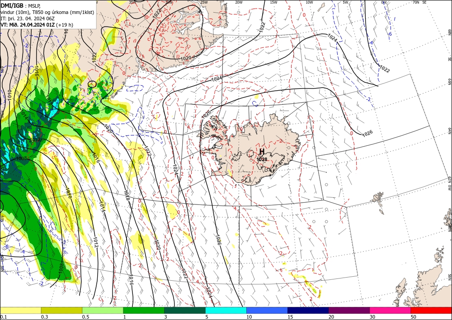
Task: Select the '0.5' legend scale value
Action: (85, 317)
